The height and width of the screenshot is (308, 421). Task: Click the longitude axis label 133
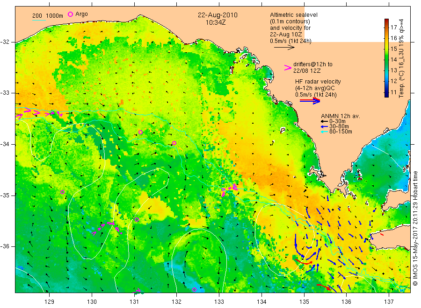coord(219,302)
